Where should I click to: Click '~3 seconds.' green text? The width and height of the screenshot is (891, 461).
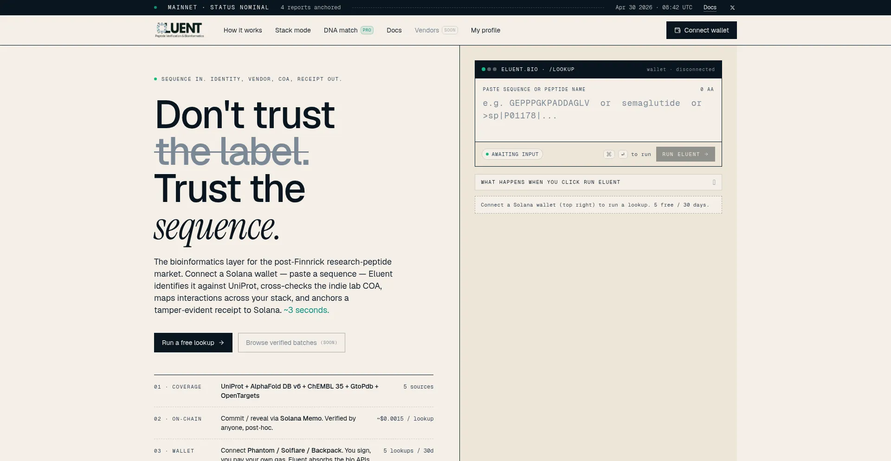tap(306, 310)
